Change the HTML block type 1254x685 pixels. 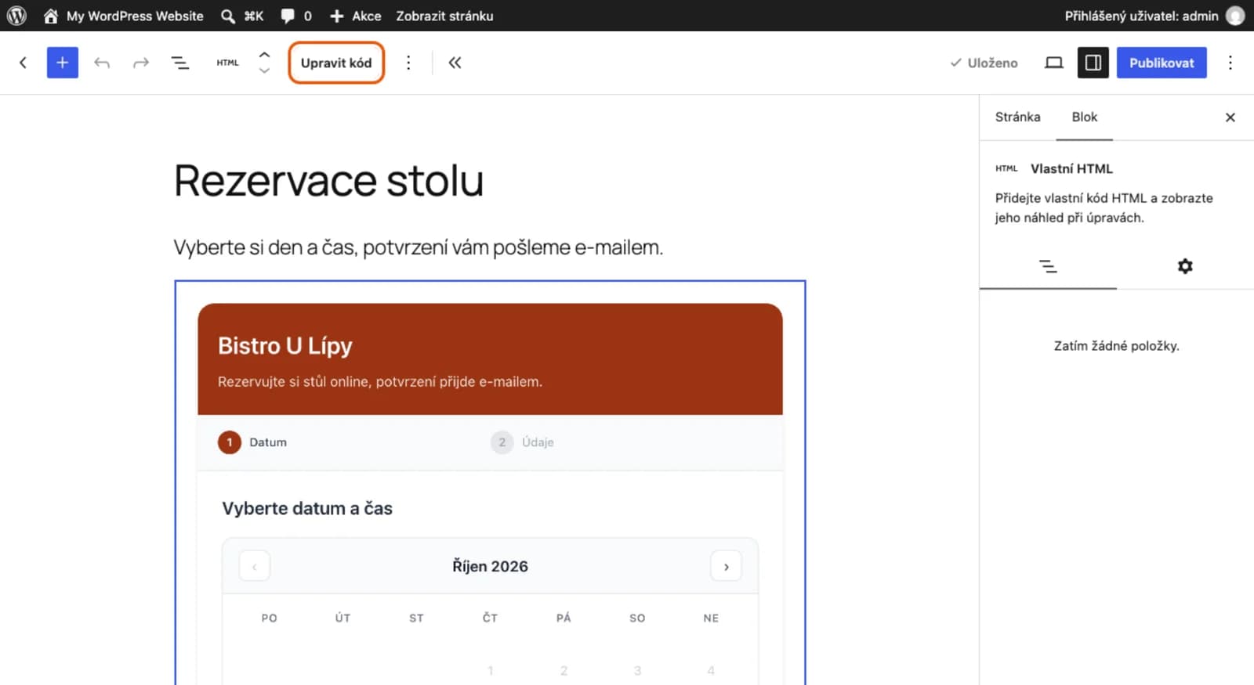(x=227, y=63)
